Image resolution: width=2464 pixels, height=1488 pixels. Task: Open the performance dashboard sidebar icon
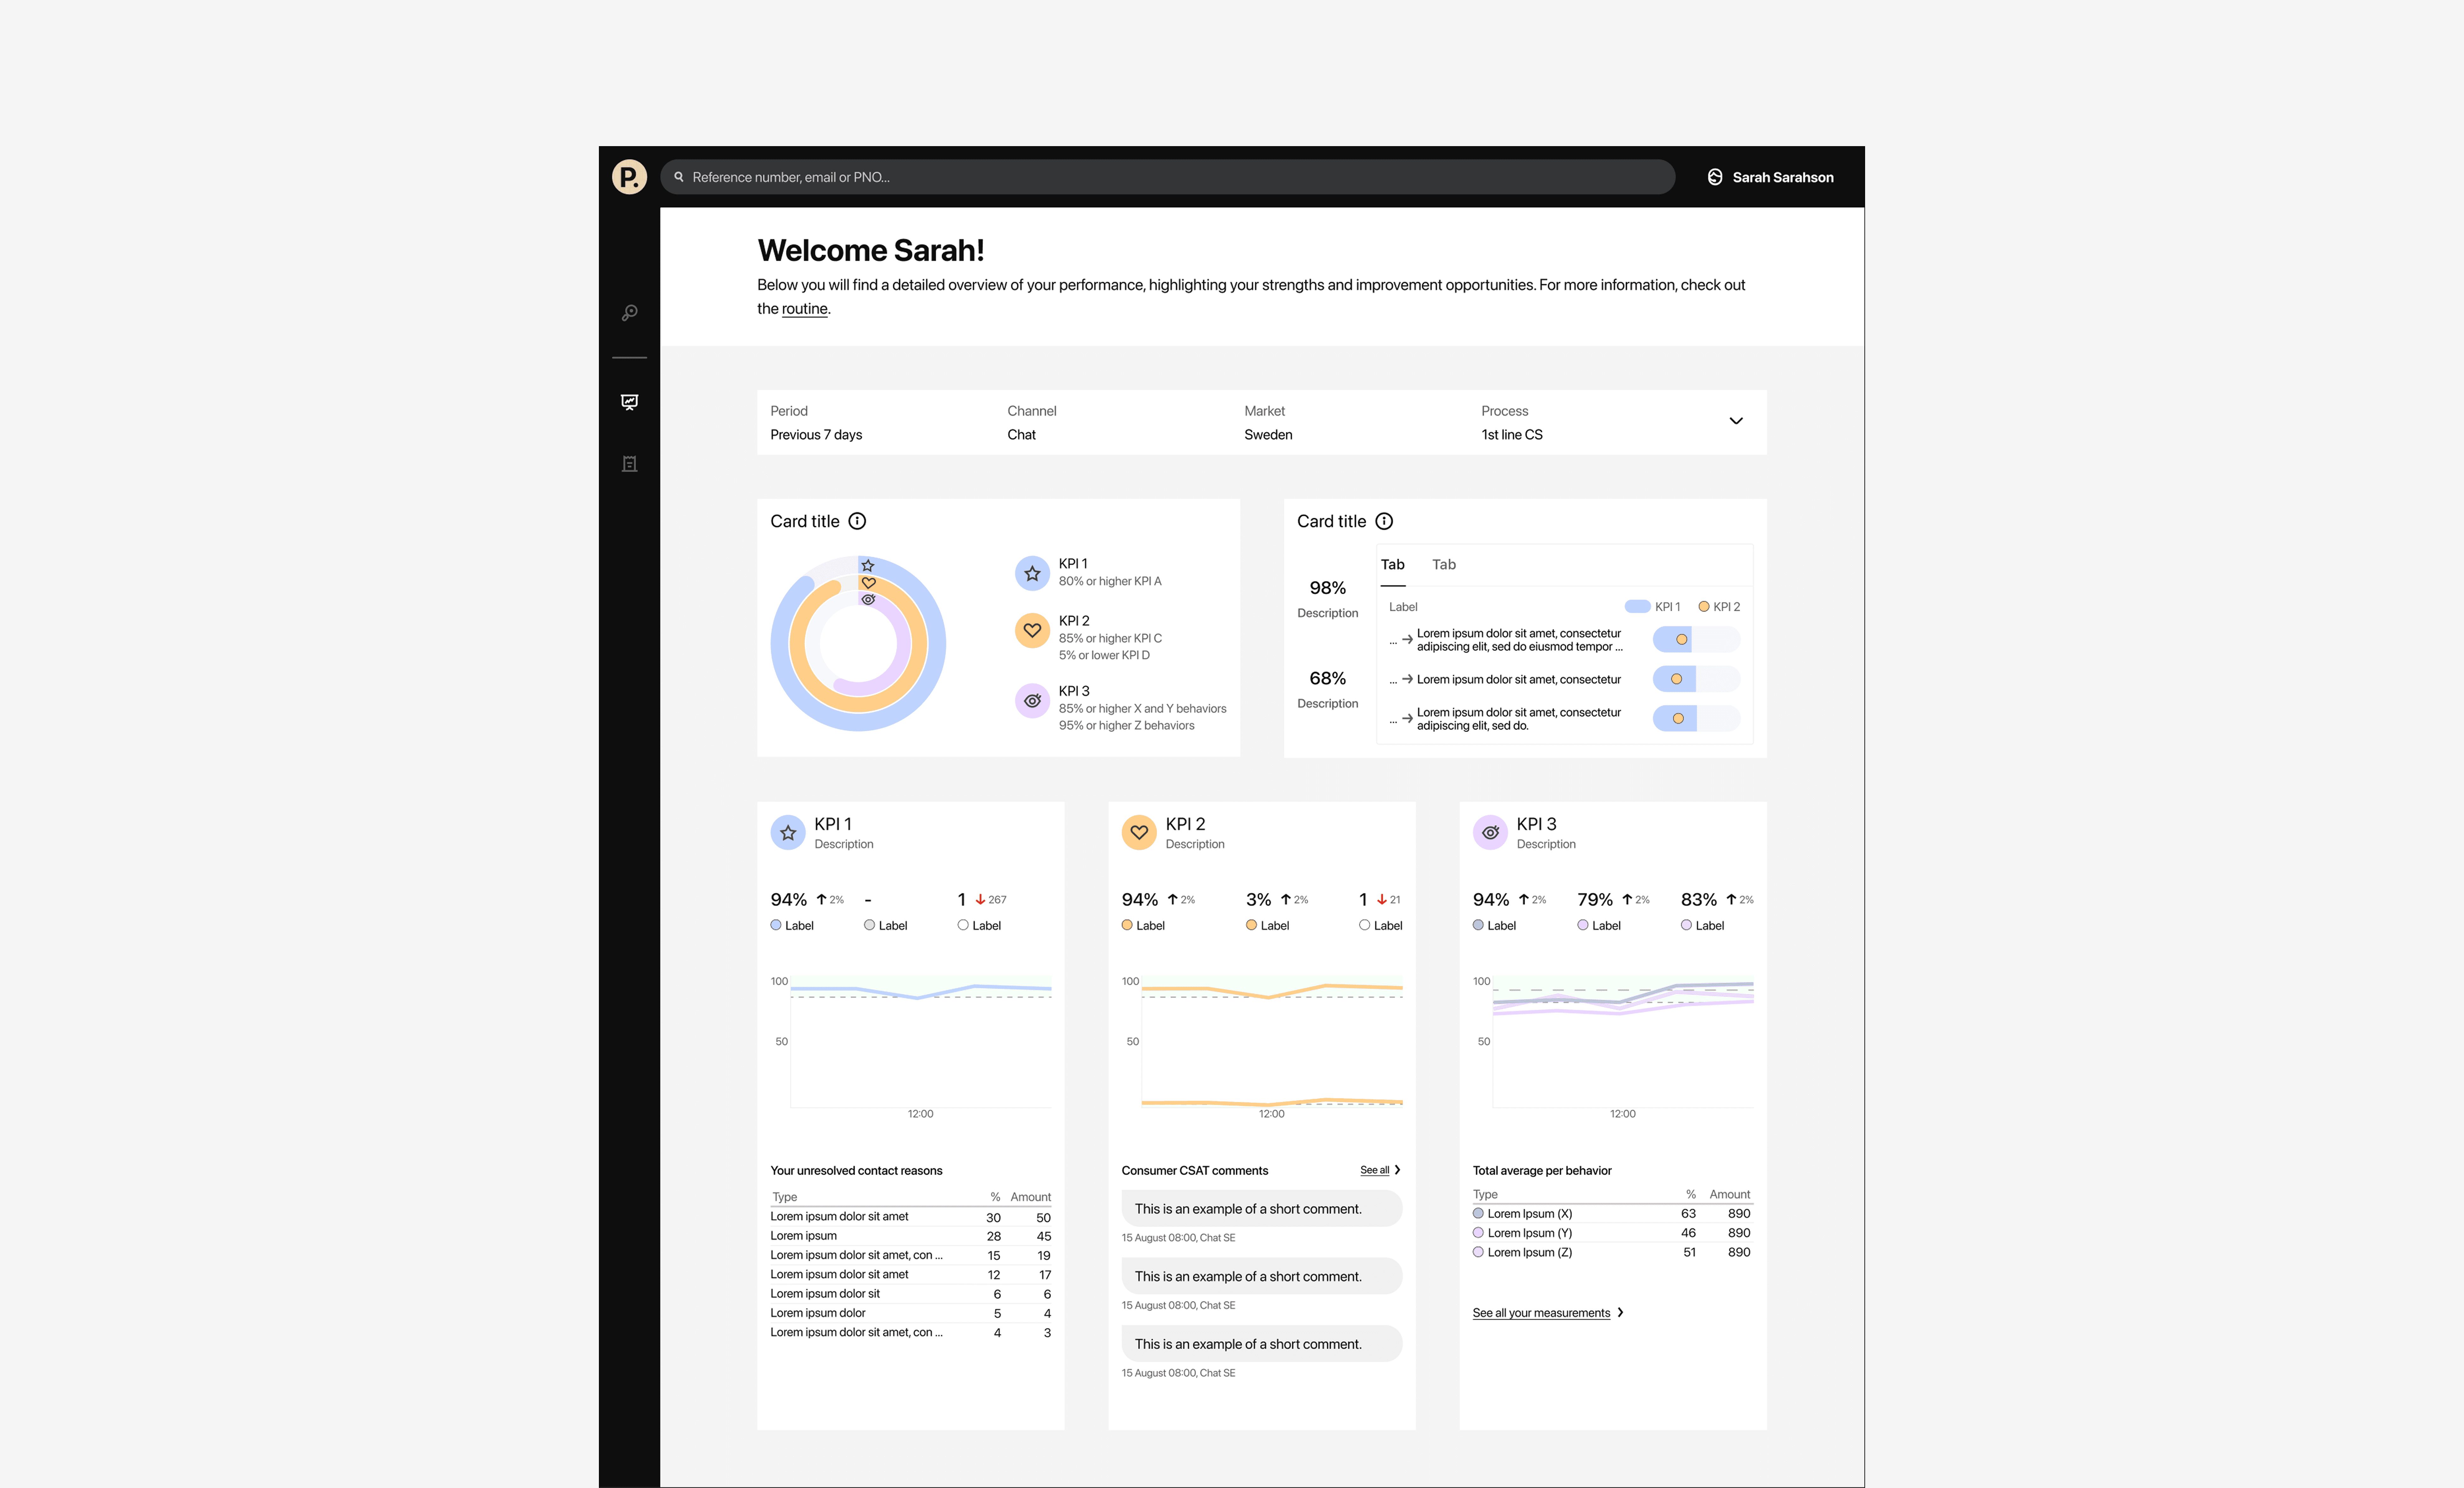[629, 402]
